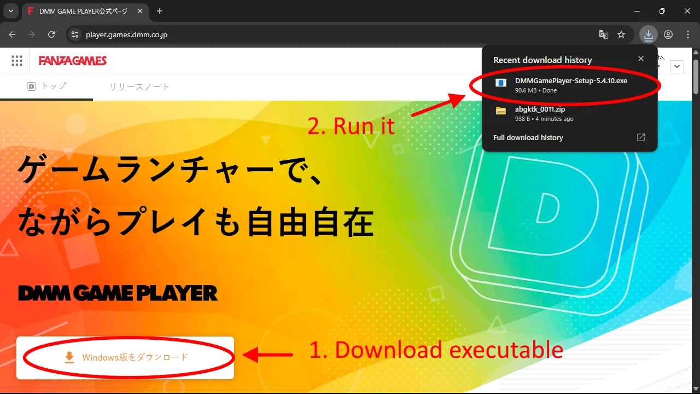View site information icon in address bar

click(75, 34)
